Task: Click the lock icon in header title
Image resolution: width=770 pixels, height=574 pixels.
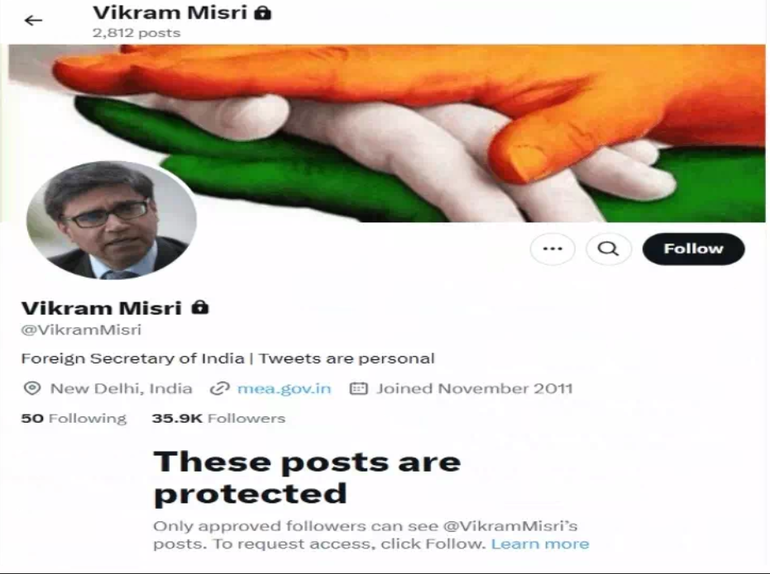Action: click(263, 12)
